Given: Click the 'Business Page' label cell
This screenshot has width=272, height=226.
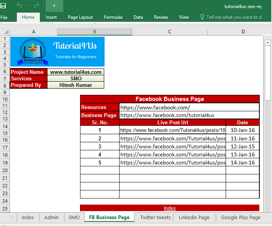Looking at the screenshot, I should pos(100,115).
